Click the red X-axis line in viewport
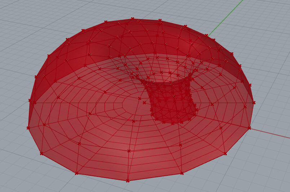 click(x=270, y=133)
